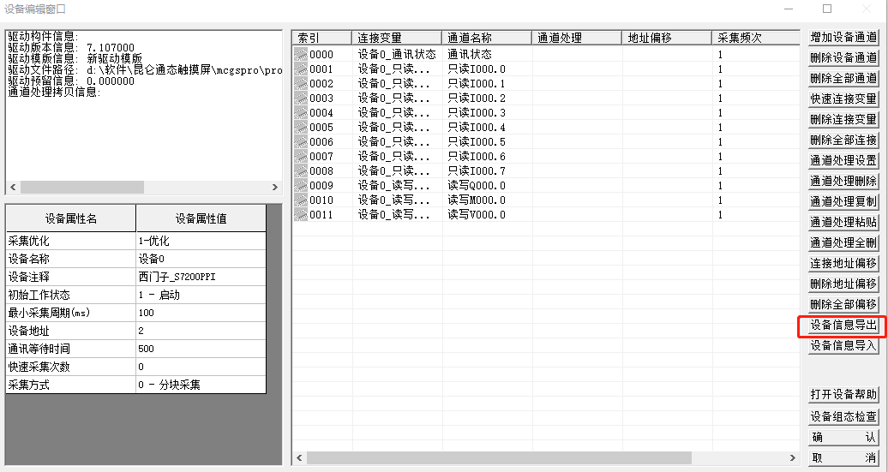Run 设备组态检查
This screenshot has width=888, height=472.
[x=843, y=416]
